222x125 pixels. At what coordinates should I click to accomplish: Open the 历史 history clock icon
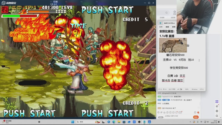pyautogui.click(x=175, y=12)
